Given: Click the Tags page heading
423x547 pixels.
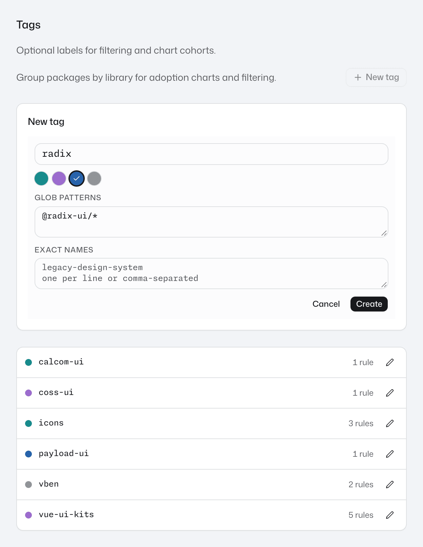Looking at the screenshot, I should point(28,25).
